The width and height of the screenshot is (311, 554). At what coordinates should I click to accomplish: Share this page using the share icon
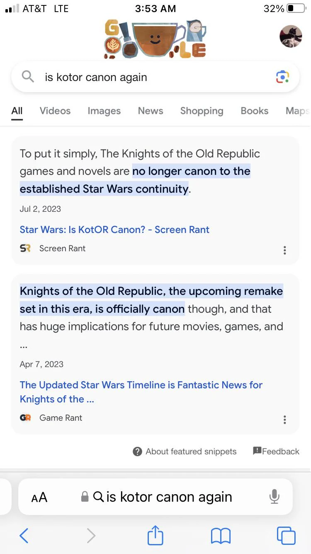point(155,535)
